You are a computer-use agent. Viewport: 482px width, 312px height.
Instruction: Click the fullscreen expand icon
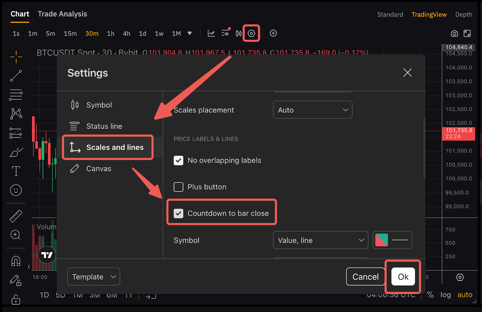click(467, 33)
